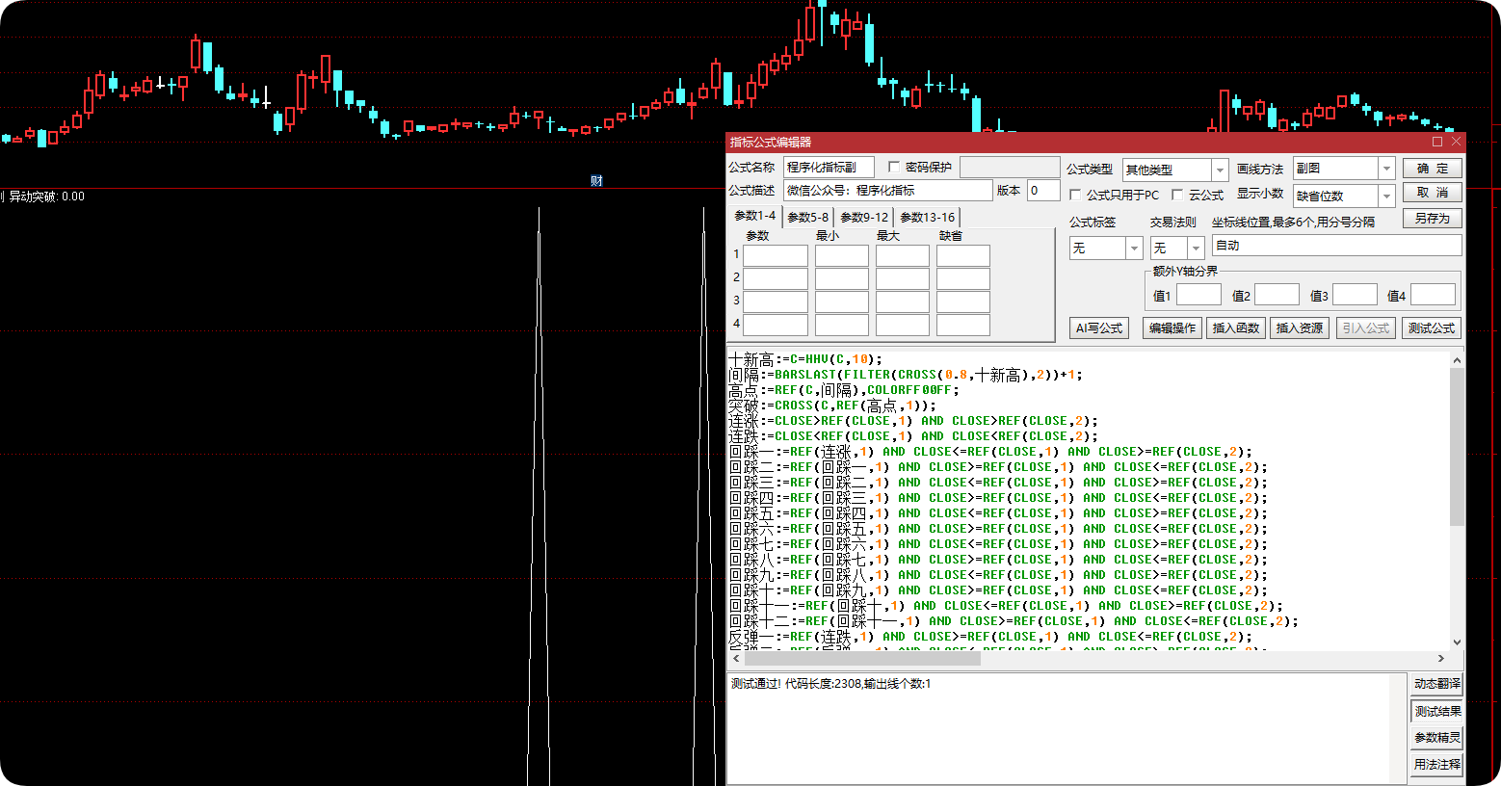Open the 用法注释 side tab
The width and height of the screenshot is (1501, 786).
(x=1437, y=765)
